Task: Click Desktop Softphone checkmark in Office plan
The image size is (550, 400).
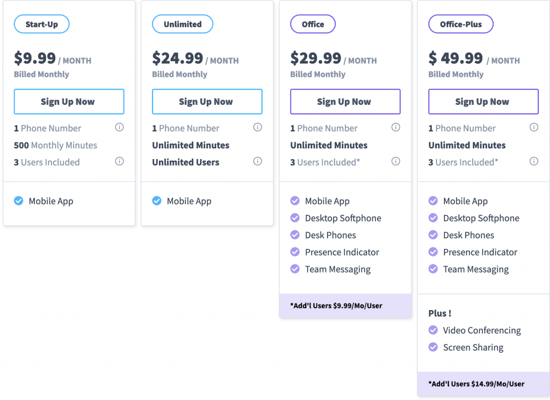Action: coord(295,218)
